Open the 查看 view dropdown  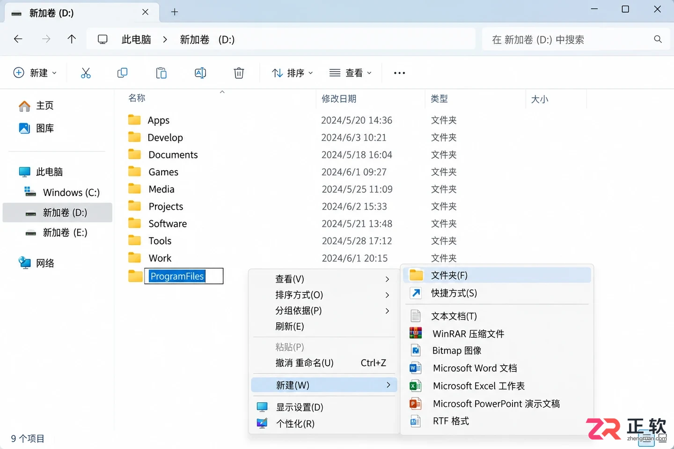click(x=351, y=73)
